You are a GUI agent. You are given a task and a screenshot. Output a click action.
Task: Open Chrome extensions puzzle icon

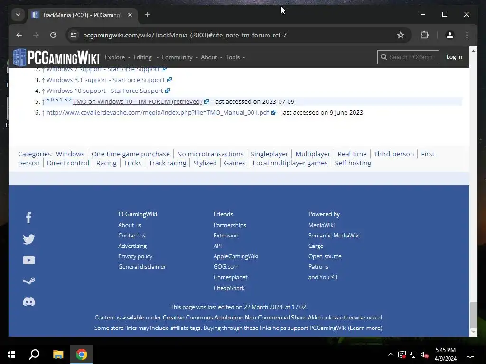pos(424,35)
